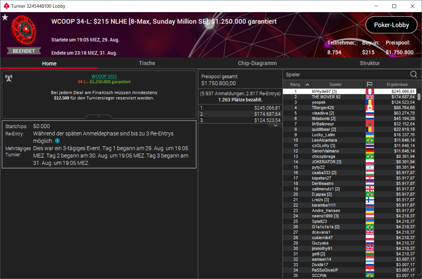
Task: Sort players by country flag column
Action: click(369, 84)
